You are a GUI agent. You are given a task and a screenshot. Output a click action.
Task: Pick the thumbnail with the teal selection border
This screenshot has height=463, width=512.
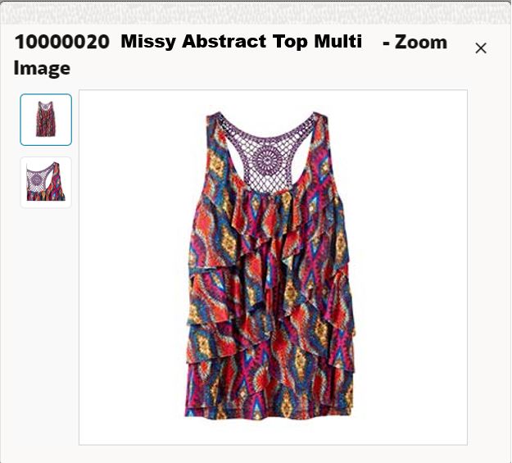click(46, 120)
